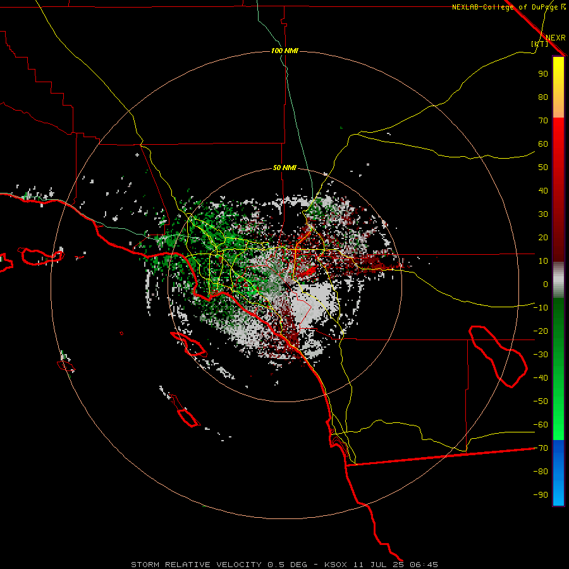Click the positive 60 scale value
The image size is (569, 569).
(x=543, y=144)
